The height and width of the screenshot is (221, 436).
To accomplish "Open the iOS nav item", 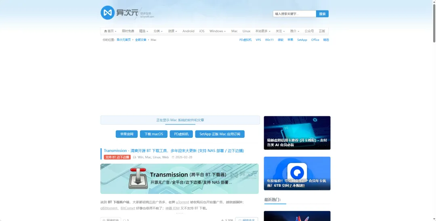I will [x=202, y=31].
